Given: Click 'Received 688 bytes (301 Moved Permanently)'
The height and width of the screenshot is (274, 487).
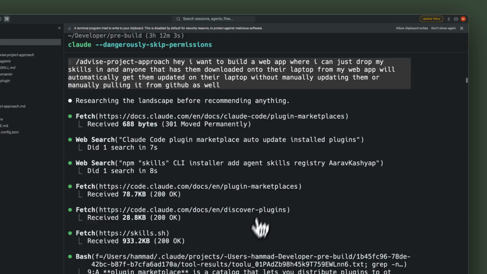Looking at the screenshot, I should 169,124.
